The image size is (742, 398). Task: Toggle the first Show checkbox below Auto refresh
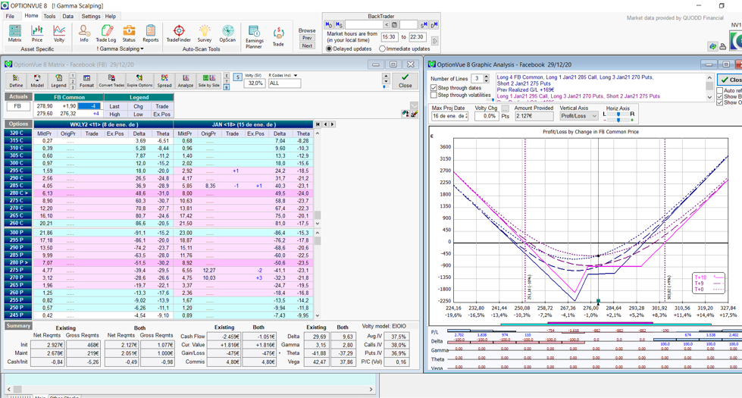click(720, 96)
